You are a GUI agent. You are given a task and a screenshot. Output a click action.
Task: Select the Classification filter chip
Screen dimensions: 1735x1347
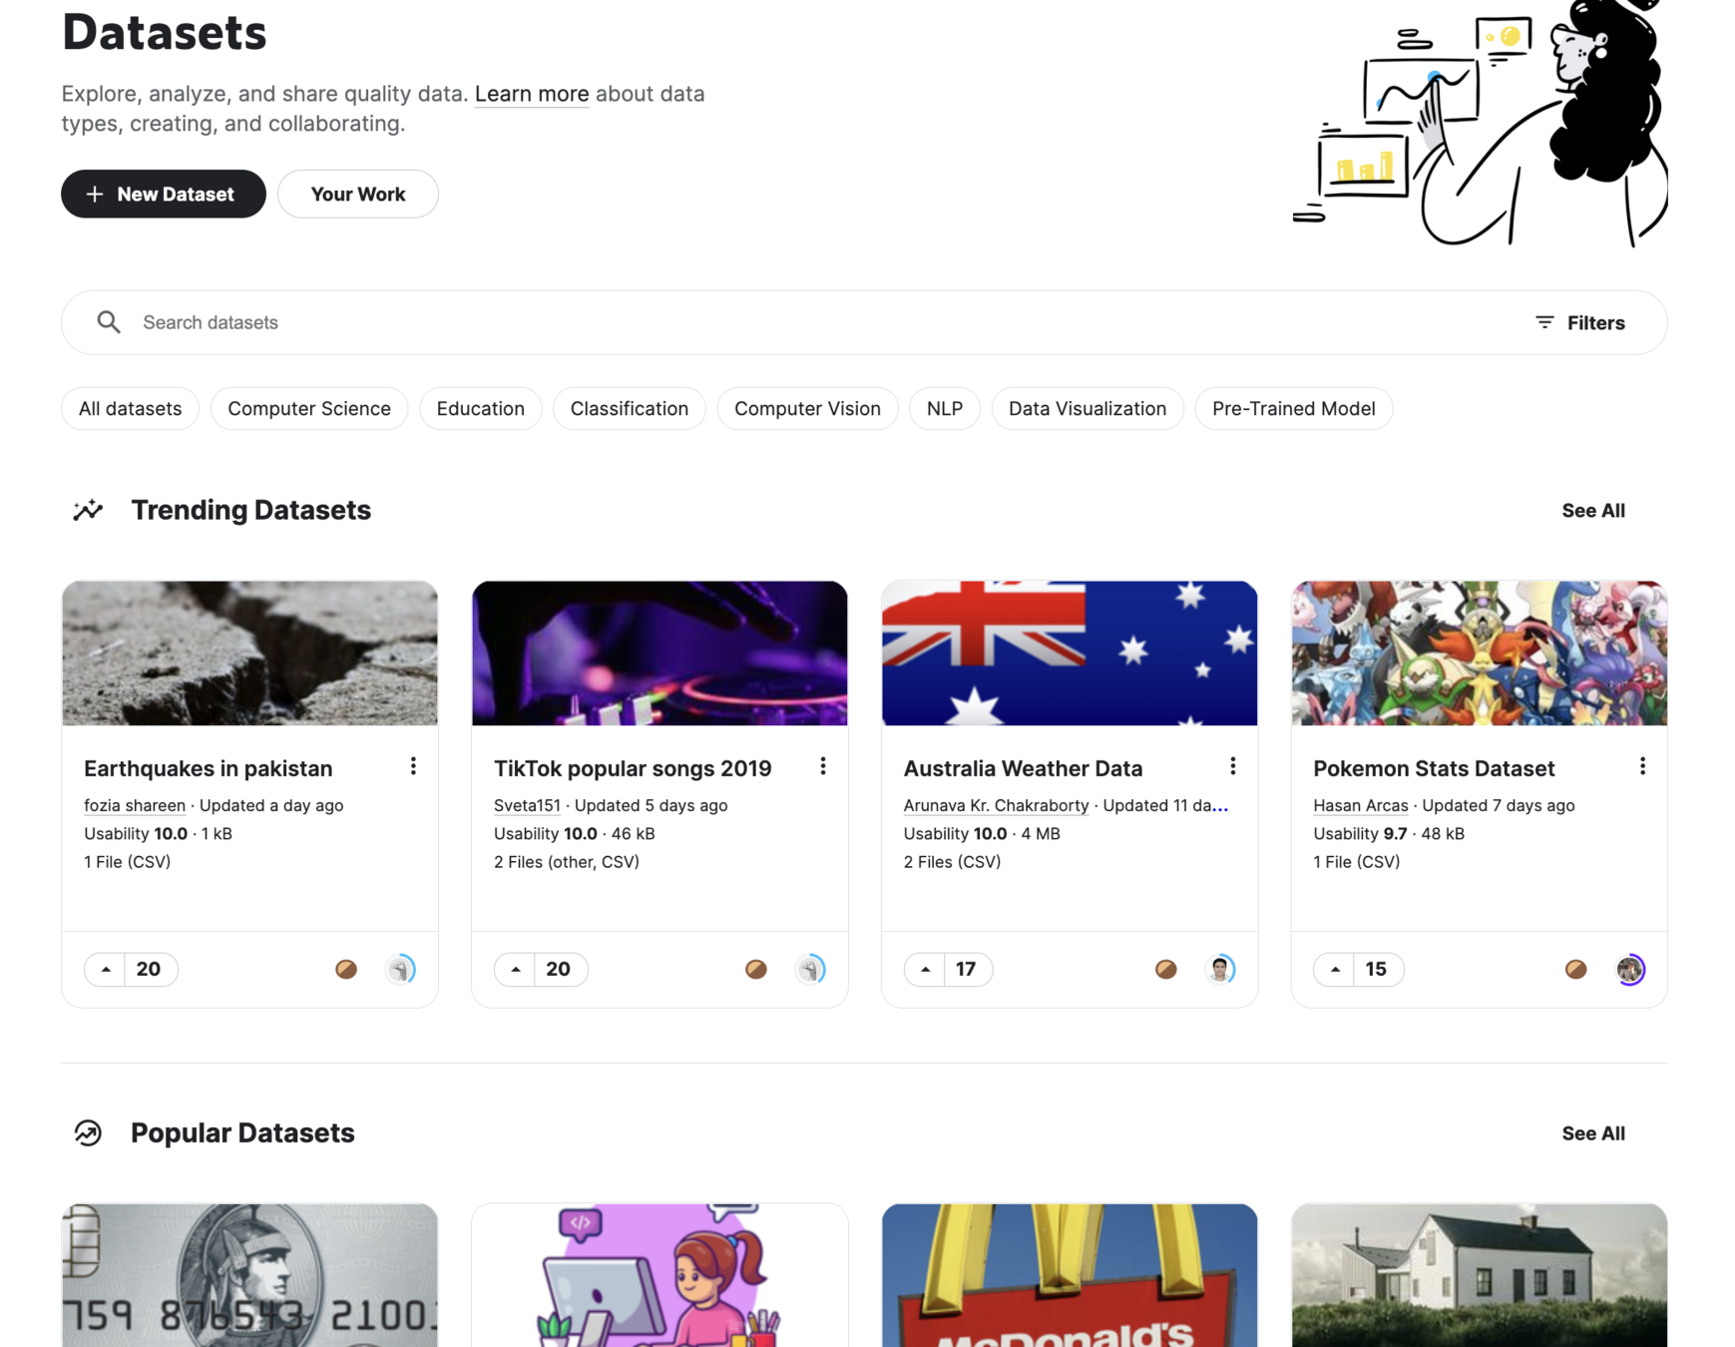point(630,408)
